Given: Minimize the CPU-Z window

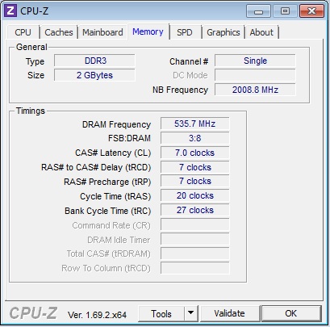Looking at the screenshot, I should pyautogui.click(x=258, y=11).
